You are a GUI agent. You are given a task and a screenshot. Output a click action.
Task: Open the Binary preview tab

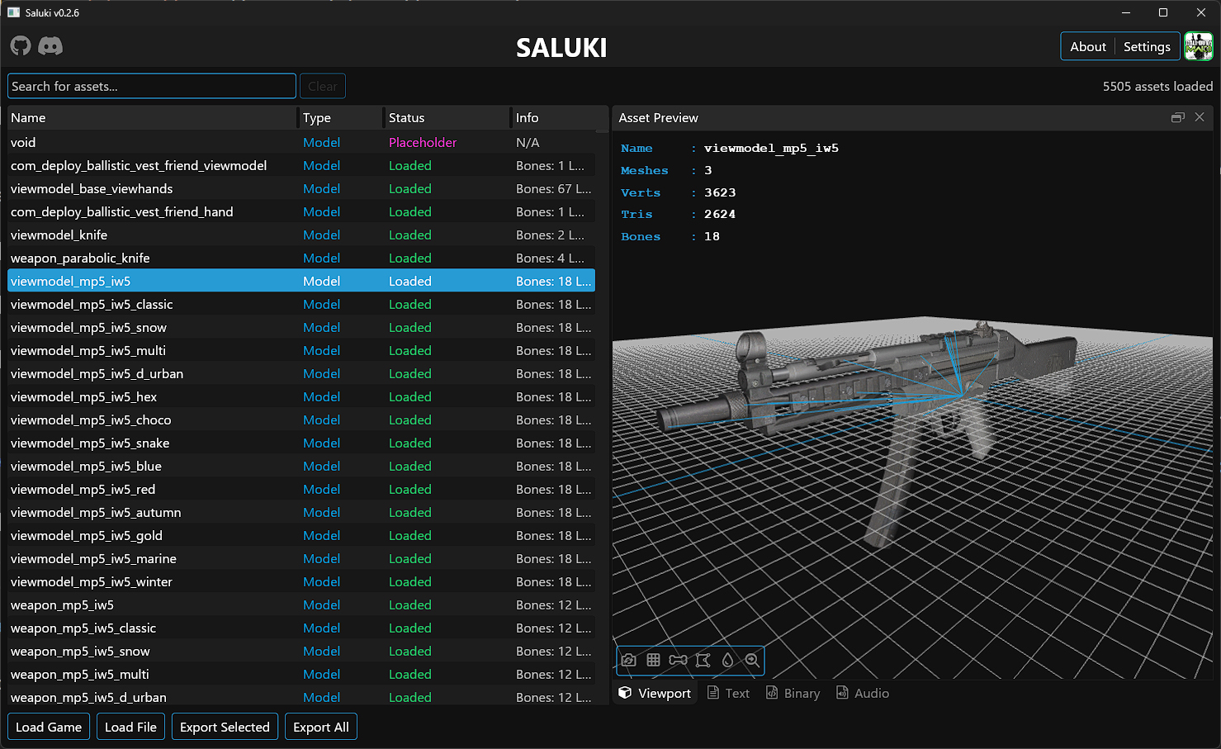(x=793, y=693)
